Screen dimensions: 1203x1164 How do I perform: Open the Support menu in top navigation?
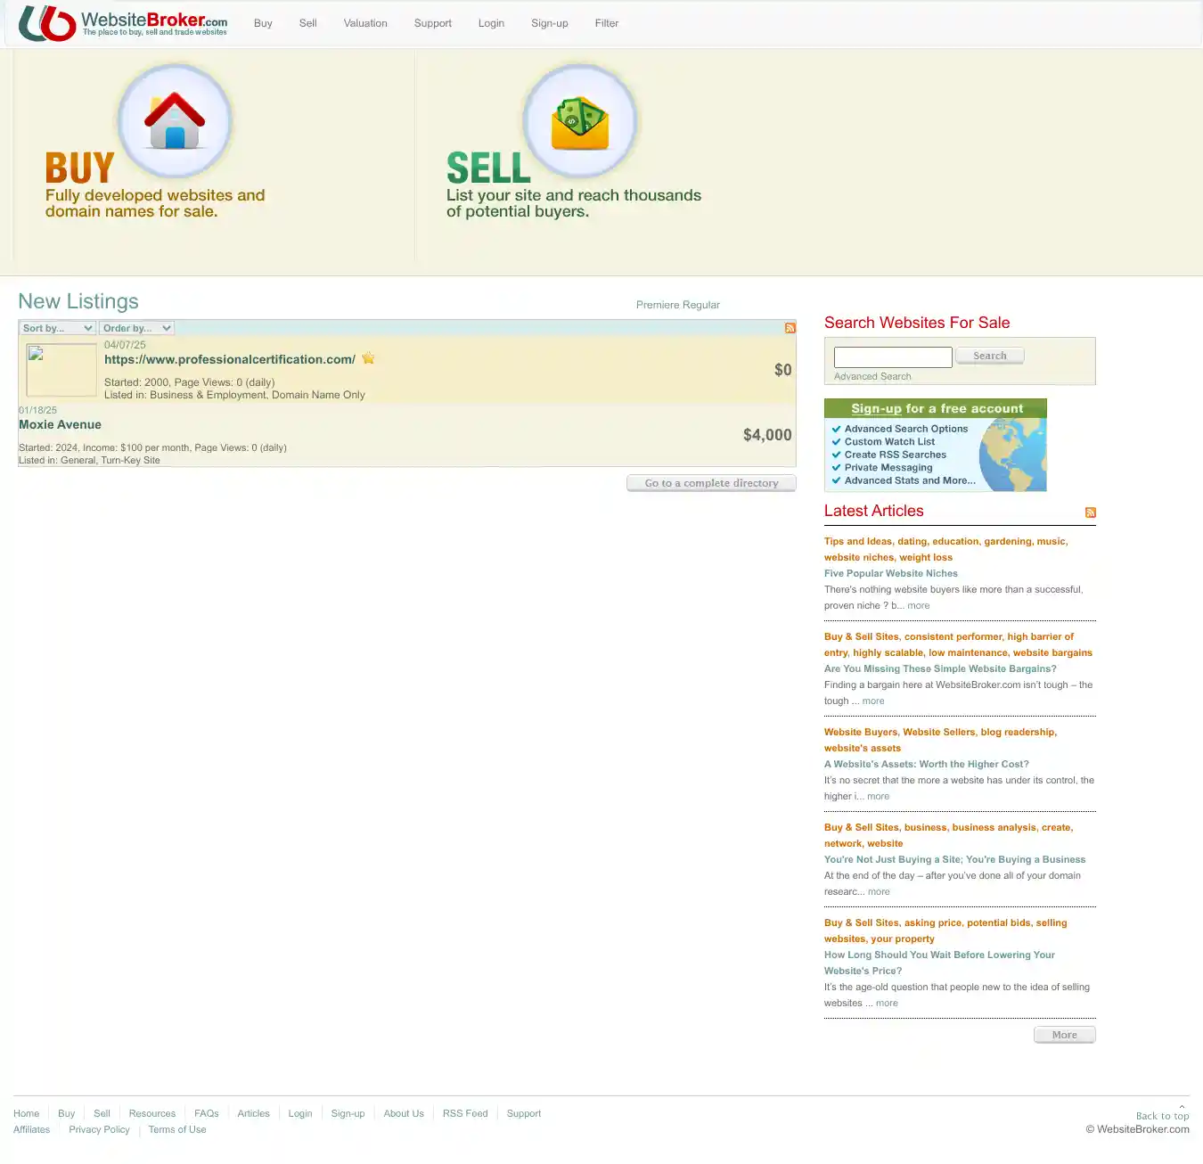[x=432, y=23]
